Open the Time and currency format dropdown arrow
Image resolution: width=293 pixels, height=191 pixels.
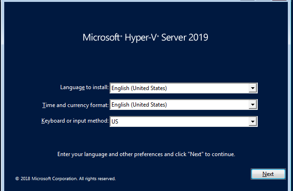[253, 105]
